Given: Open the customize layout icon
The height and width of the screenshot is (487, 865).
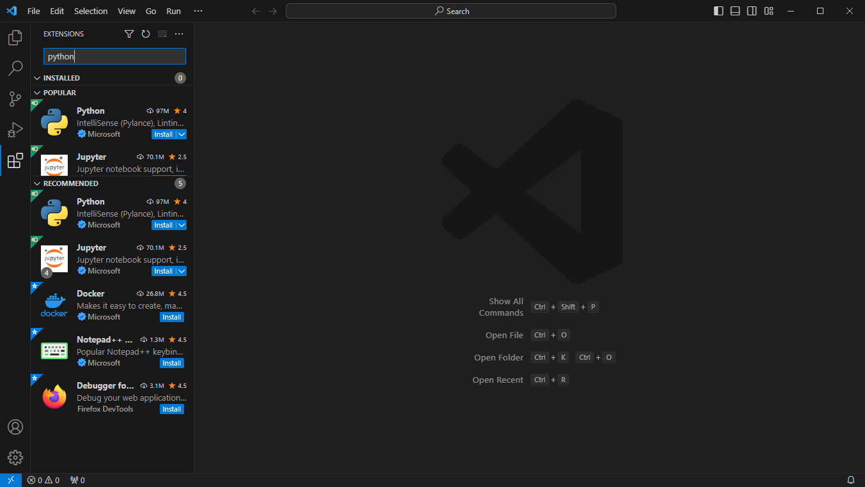Looking at the screenshot, I should point(769,11).
